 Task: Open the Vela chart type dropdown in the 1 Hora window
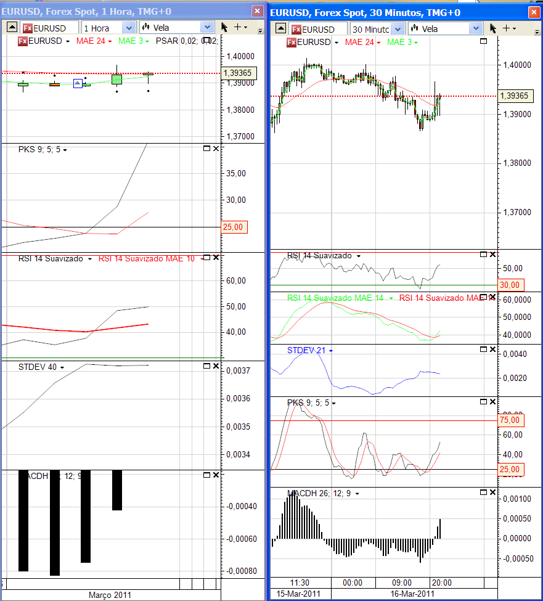(x=207, y=27)
